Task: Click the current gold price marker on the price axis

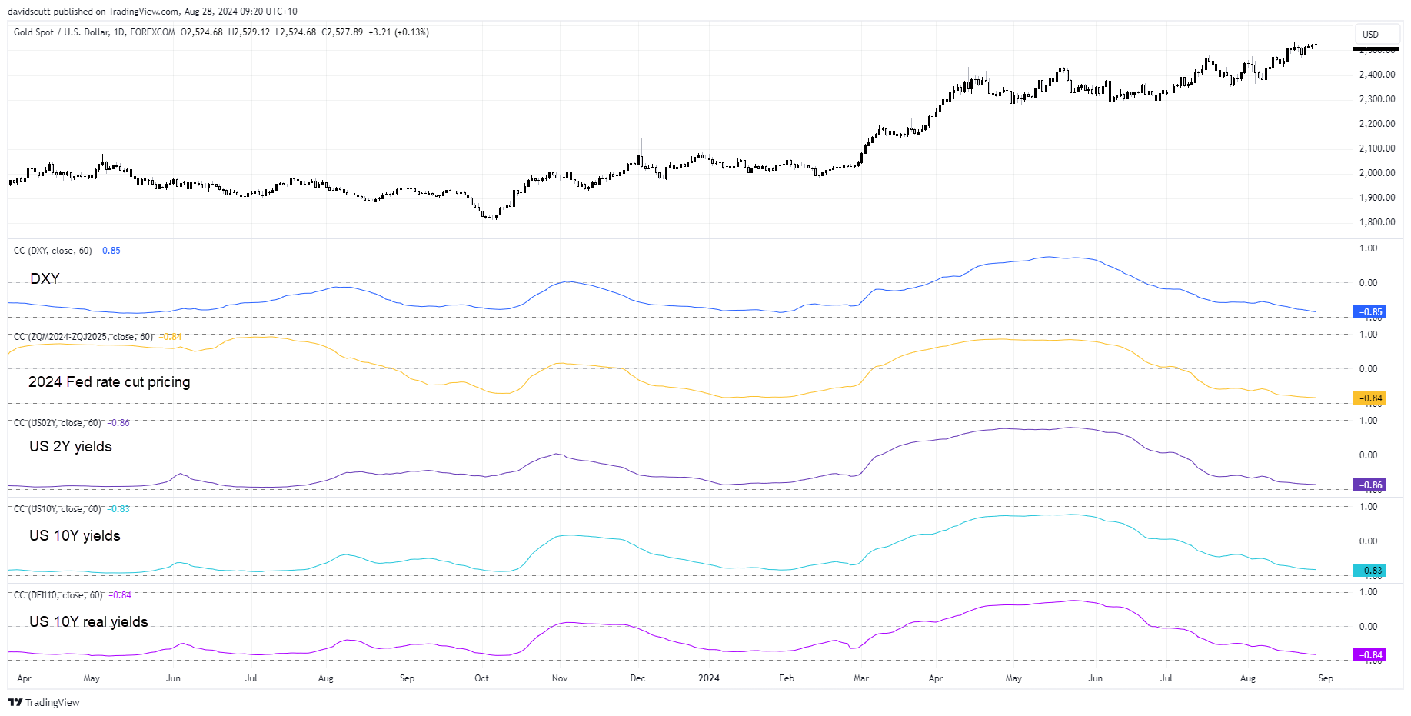Action: [1376, 49]
